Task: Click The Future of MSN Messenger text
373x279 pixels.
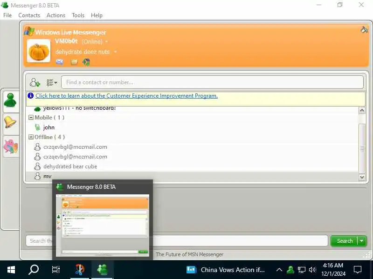Action: click(190, 254)
